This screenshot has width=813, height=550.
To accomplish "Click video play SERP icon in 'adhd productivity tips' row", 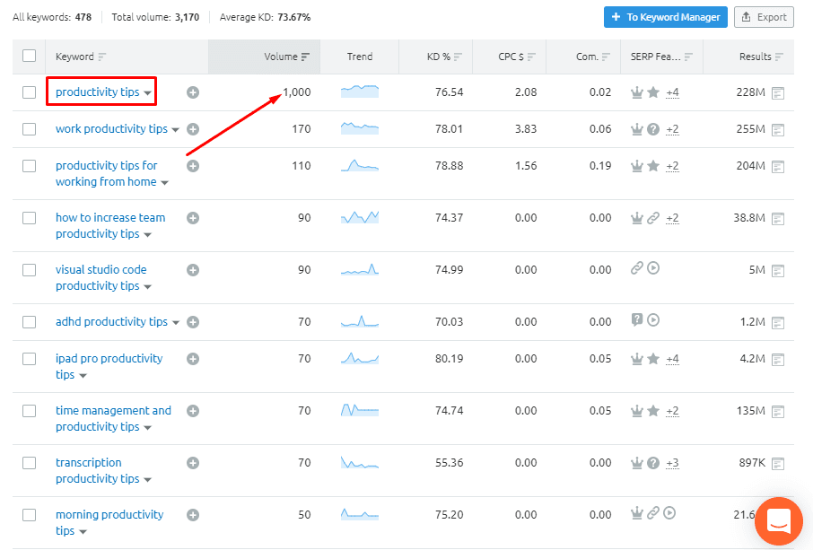I will tap(653, 320).
